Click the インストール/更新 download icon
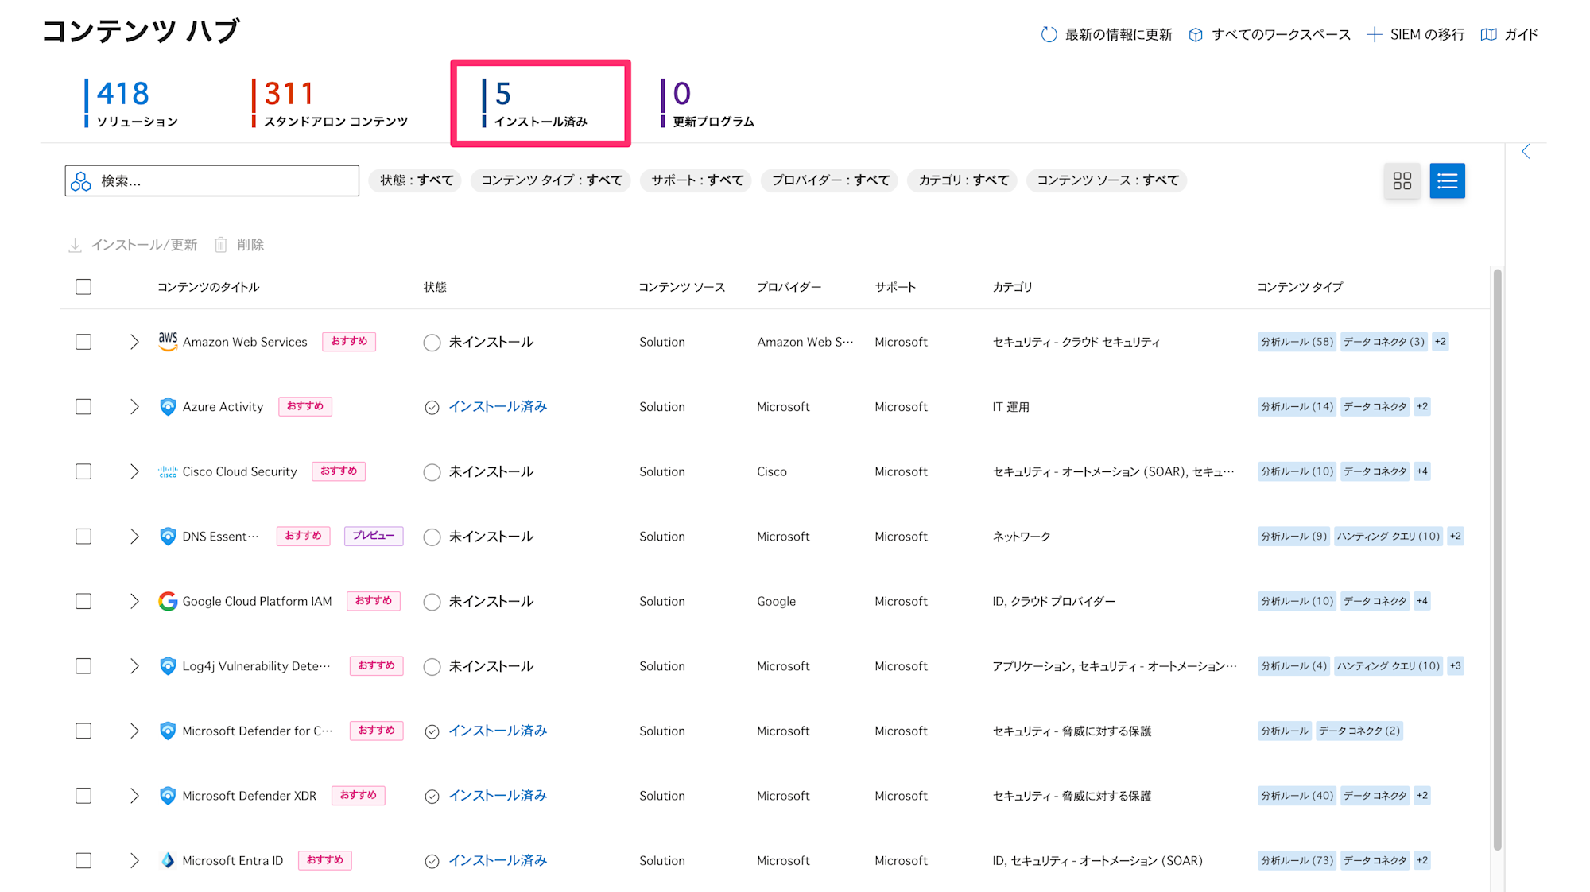 (75, 245)
